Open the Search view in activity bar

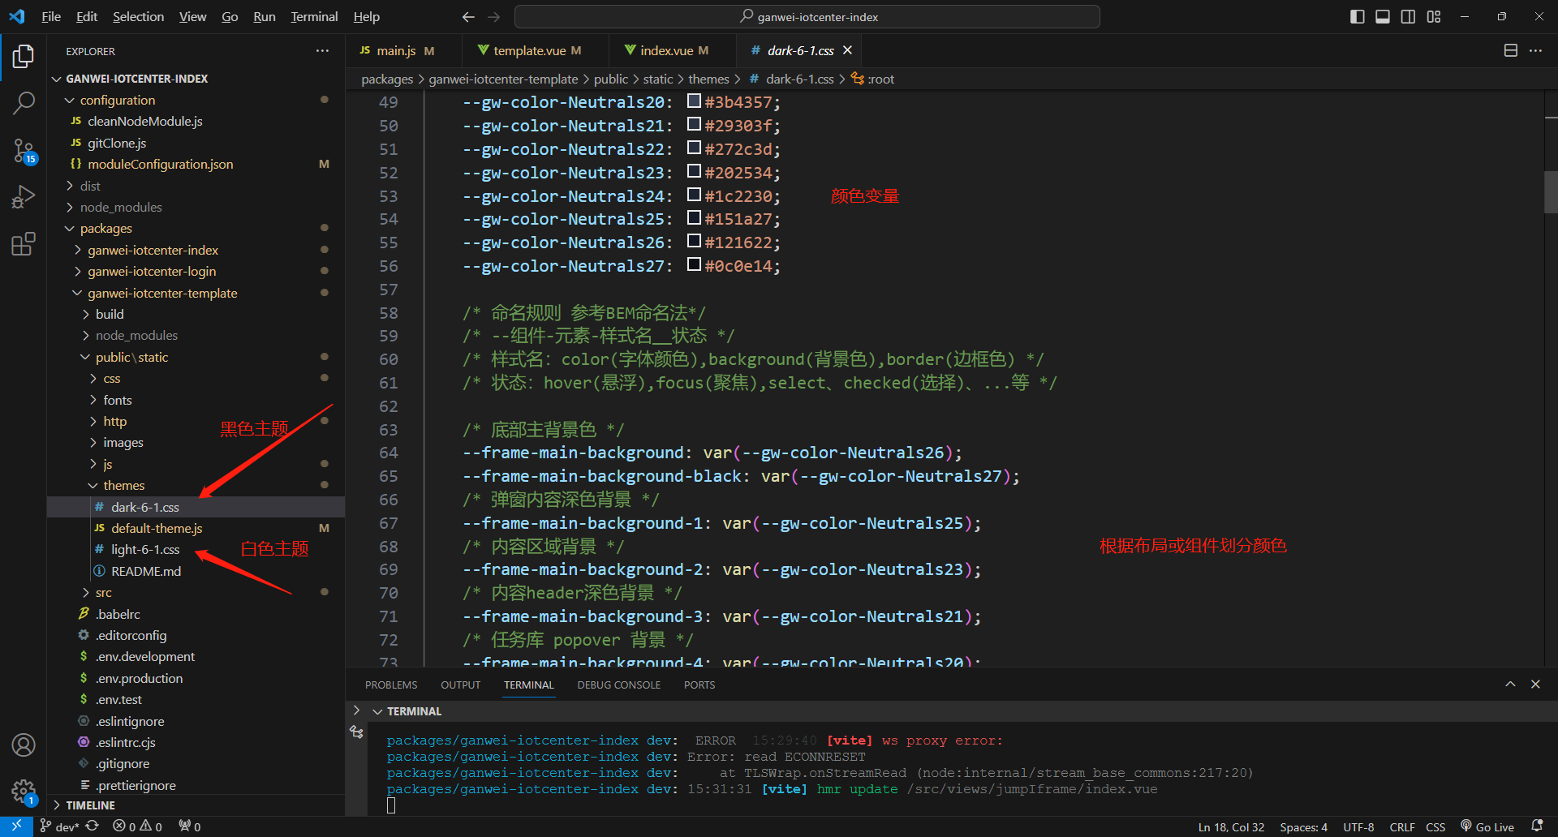tap(24, 103)
